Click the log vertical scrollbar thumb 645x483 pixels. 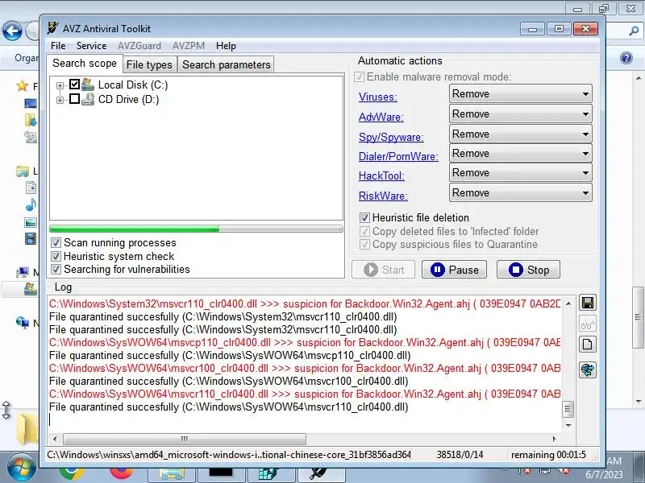(568, 409)
